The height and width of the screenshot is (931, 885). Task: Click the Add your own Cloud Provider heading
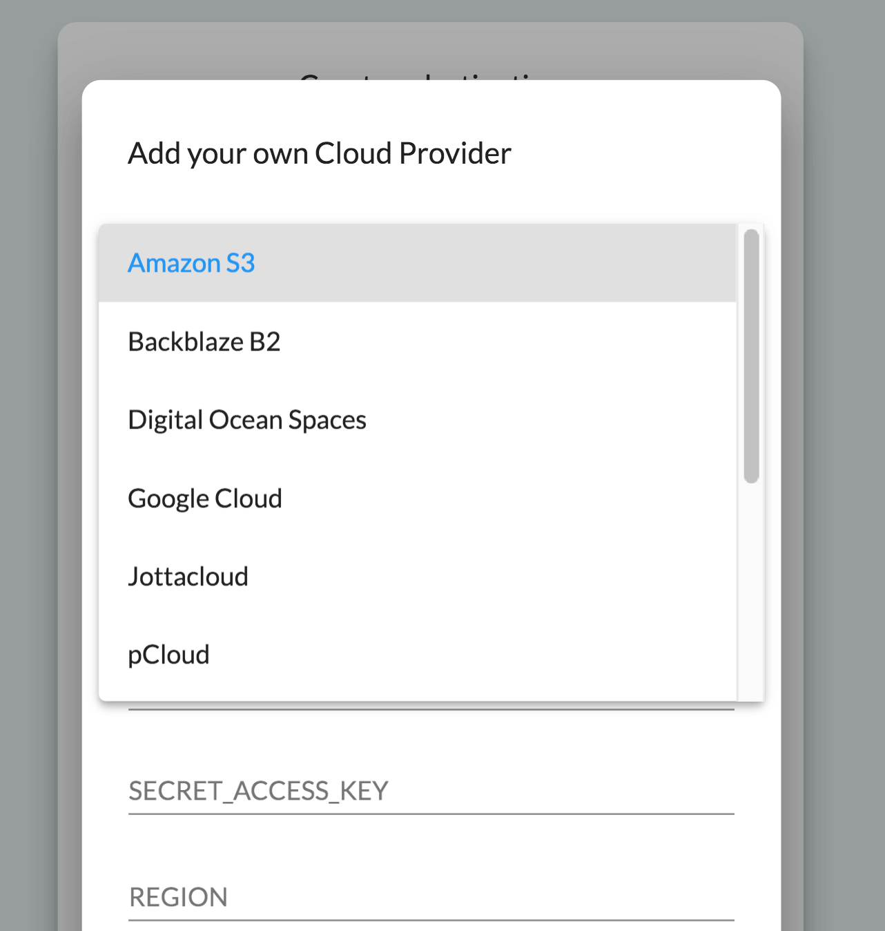click(319, 153)
